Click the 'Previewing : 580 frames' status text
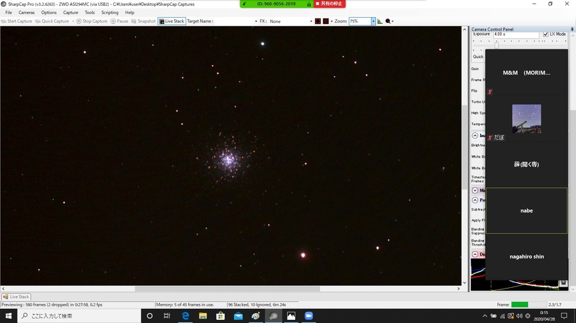576x323 pixels. 52,304
